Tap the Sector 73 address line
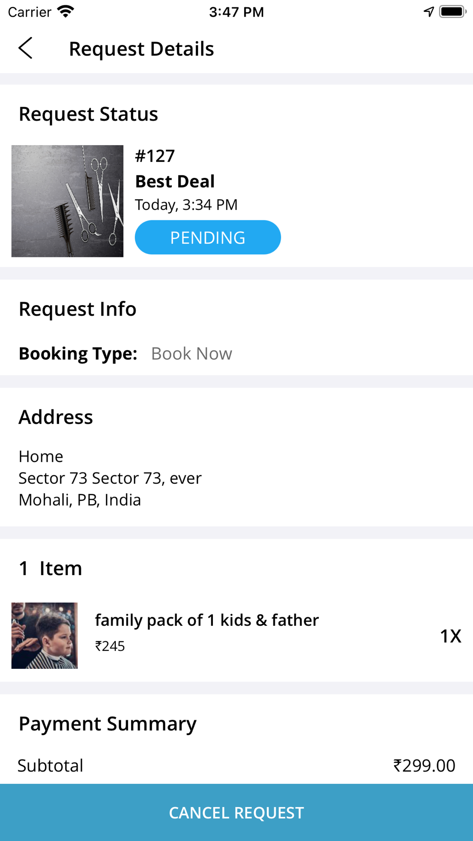The height and width of the screenshot is (841, 473). tap(110, 478)
